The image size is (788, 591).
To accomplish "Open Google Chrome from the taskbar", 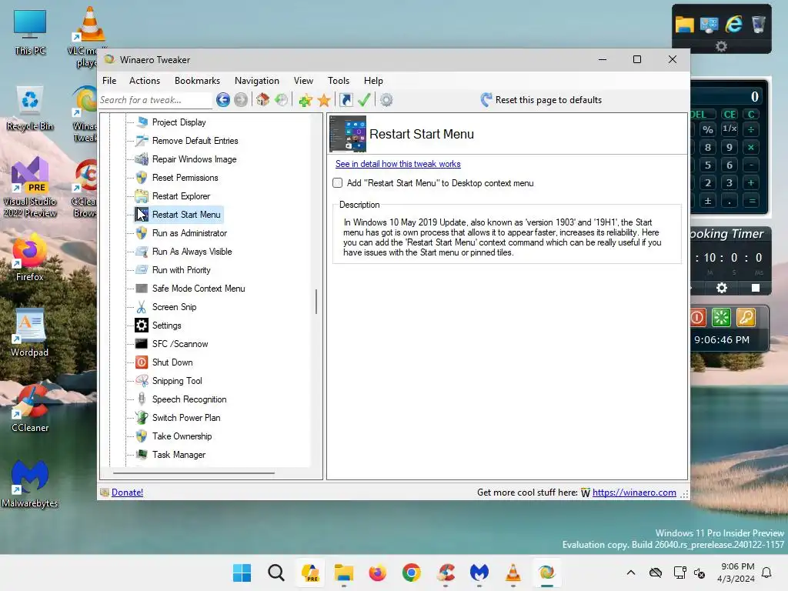I will (412, 573).
